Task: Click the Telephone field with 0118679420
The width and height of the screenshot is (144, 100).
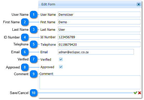Action: pyautogui.click(x=99, y=44)
